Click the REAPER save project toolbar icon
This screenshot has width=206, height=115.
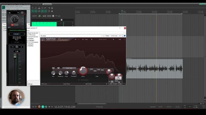point(39,8)
